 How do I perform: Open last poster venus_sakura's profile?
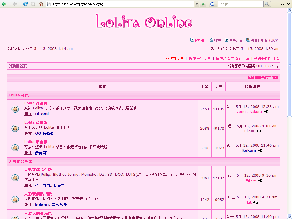[249, 112]
